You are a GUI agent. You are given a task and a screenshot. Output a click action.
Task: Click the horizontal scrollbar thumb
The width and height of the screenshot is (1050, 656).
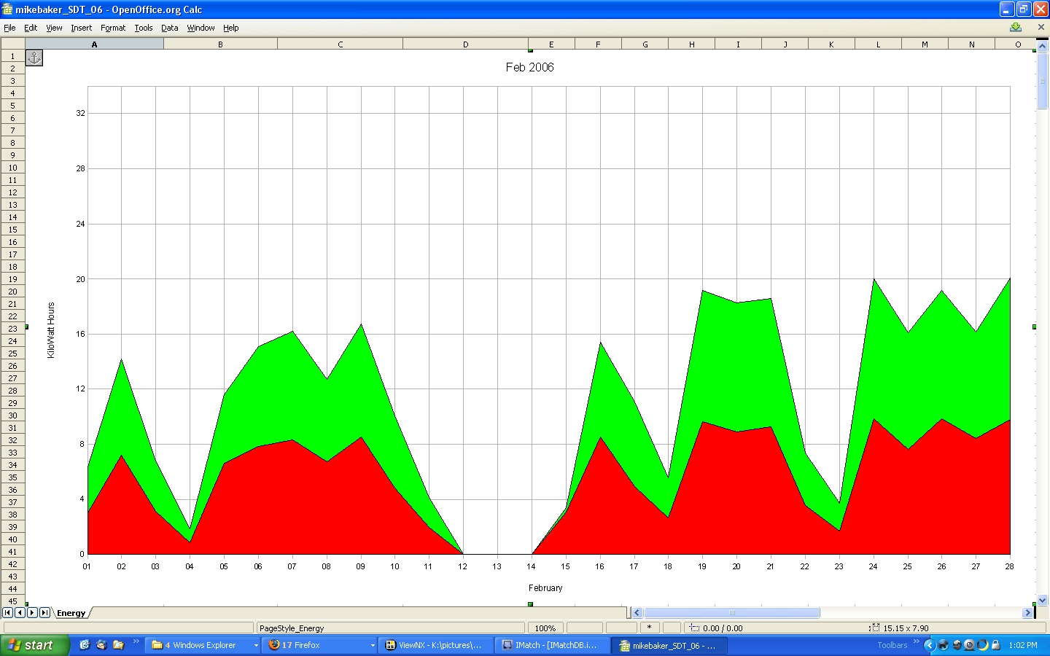731,613
